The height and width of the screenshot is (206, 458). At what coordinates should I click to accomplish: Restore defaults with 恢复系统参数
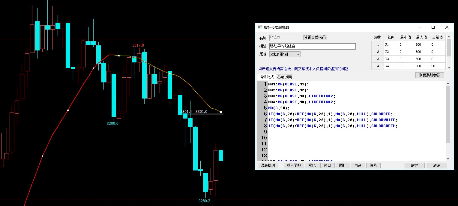430,75
